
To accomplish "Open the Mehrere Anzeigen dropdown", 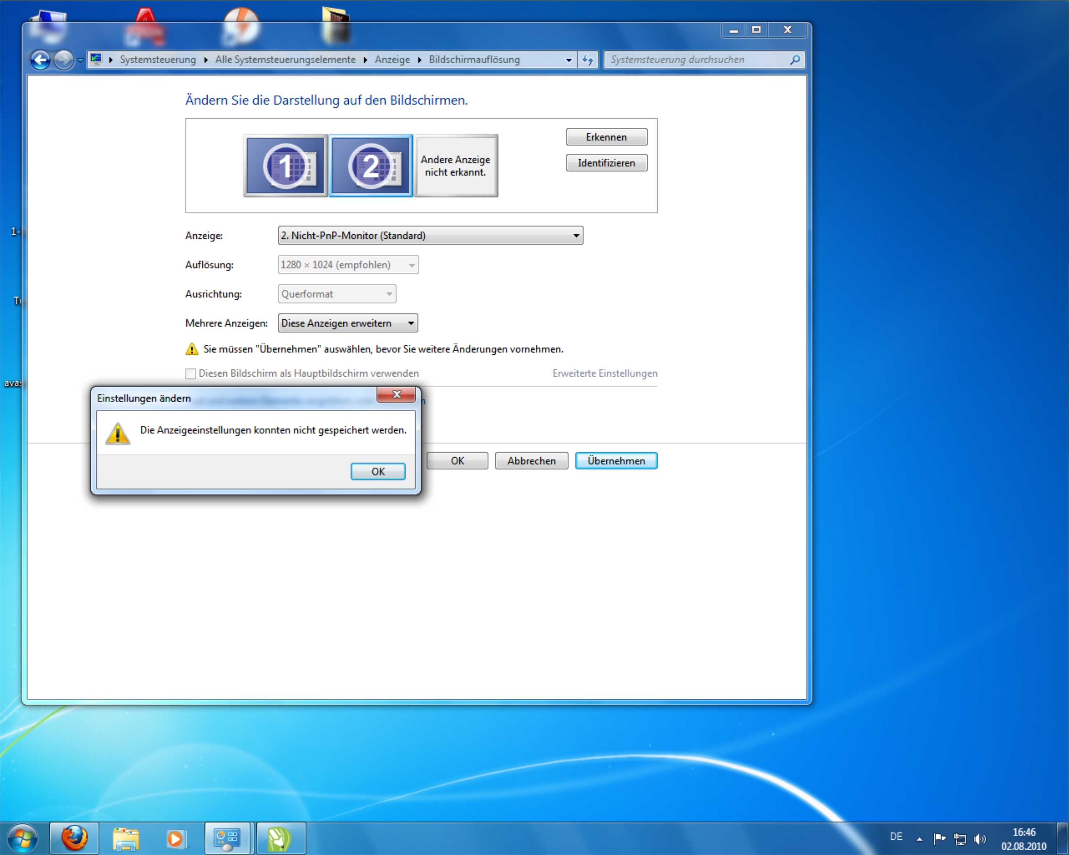I will tap(411, 323).
